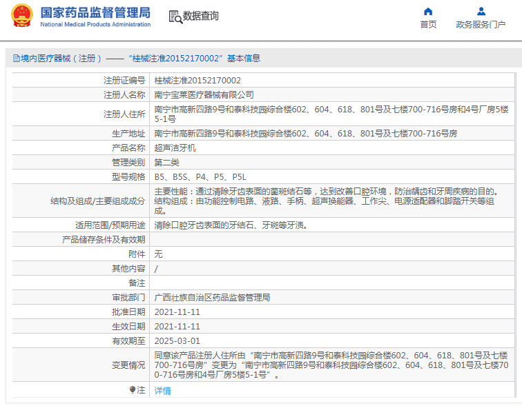
Task: Click the 产品名称 row label
Action: [128, 148]
